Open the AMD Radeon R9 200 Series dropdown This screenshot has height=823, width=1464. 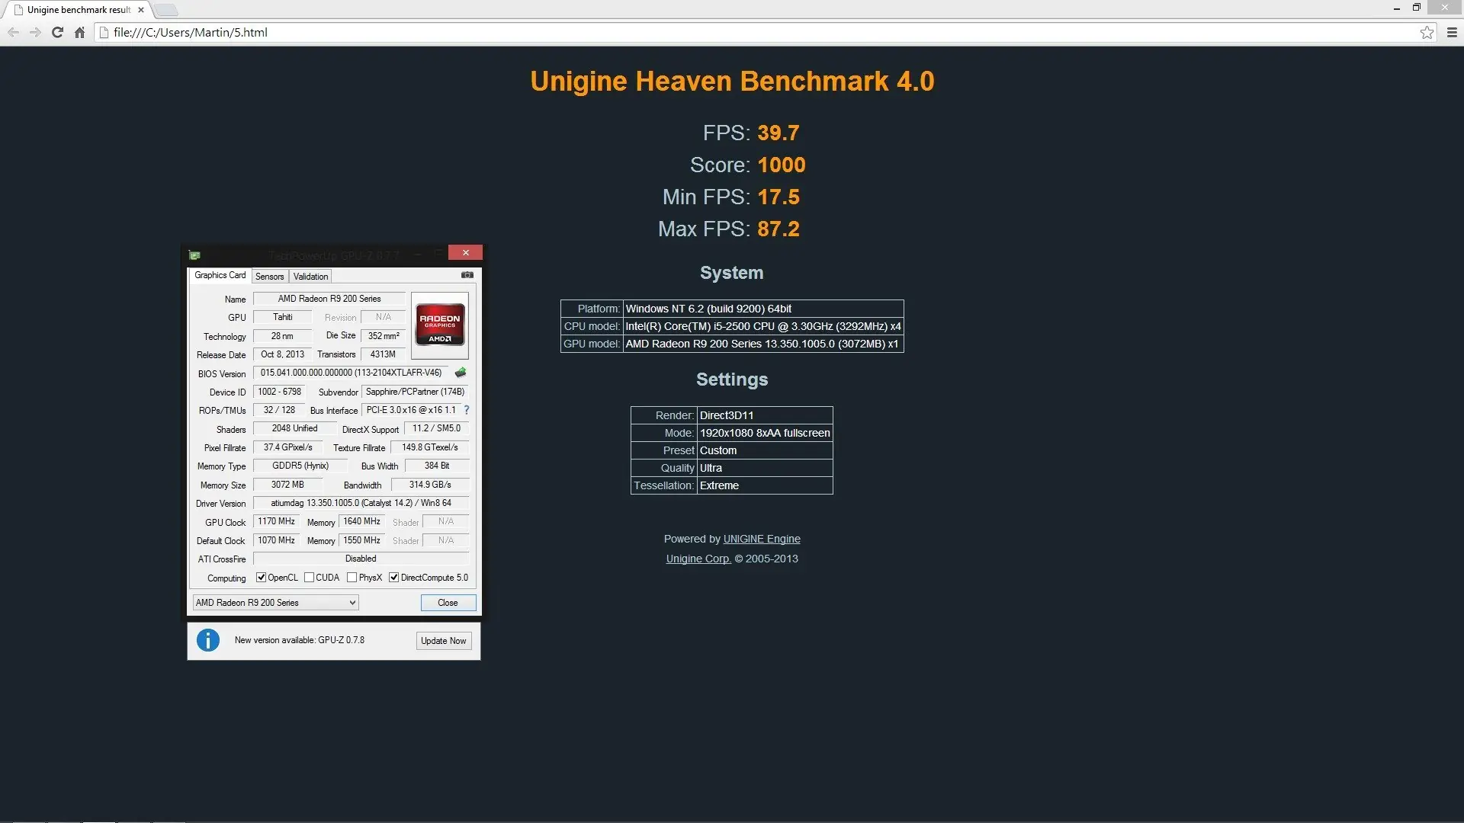pyautogui.click(x=275, y=603)
